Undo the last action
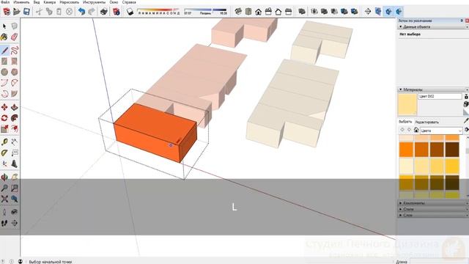Screen dimensions: 469x264 81,12
